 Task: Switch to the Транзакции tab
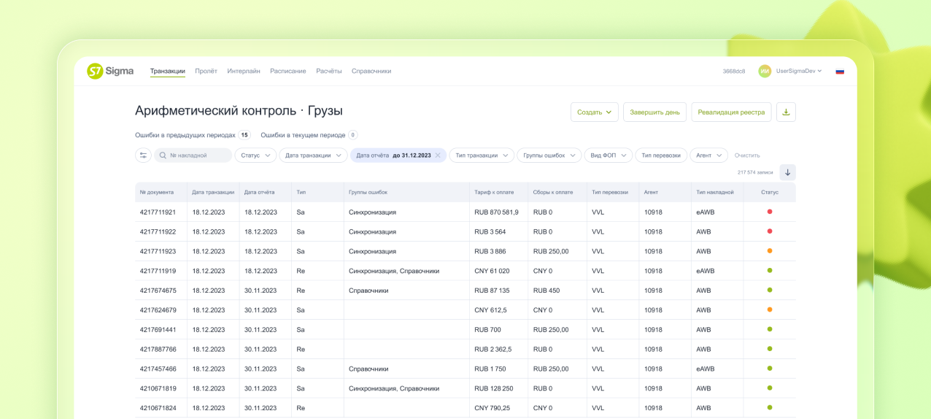coord(168,71)
